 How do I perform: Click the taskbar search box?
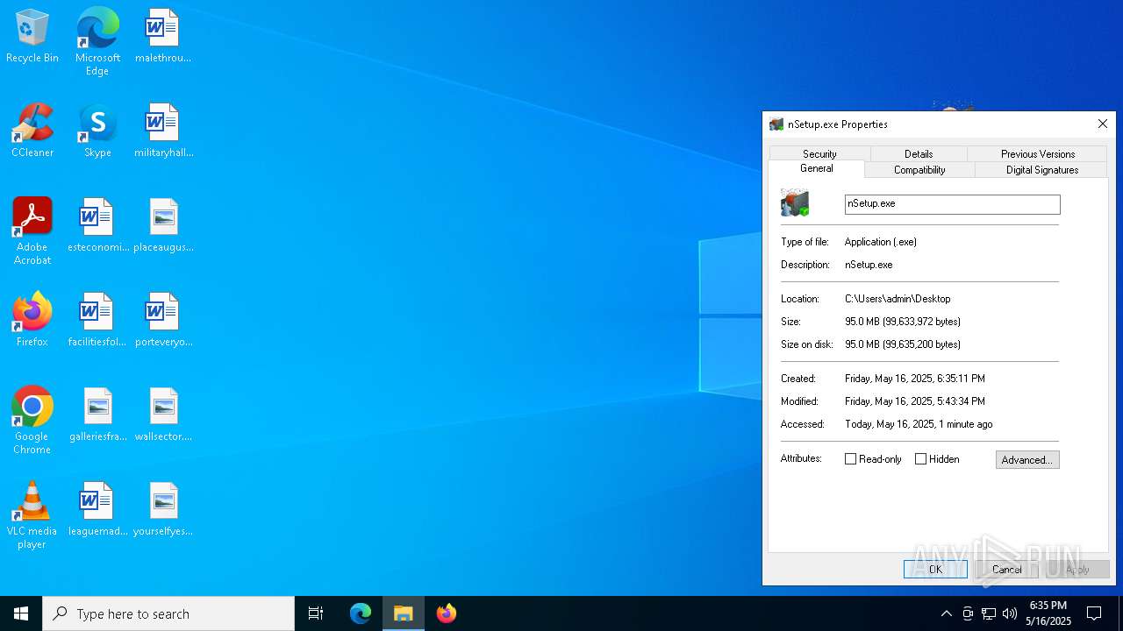(x=168, y=613)
